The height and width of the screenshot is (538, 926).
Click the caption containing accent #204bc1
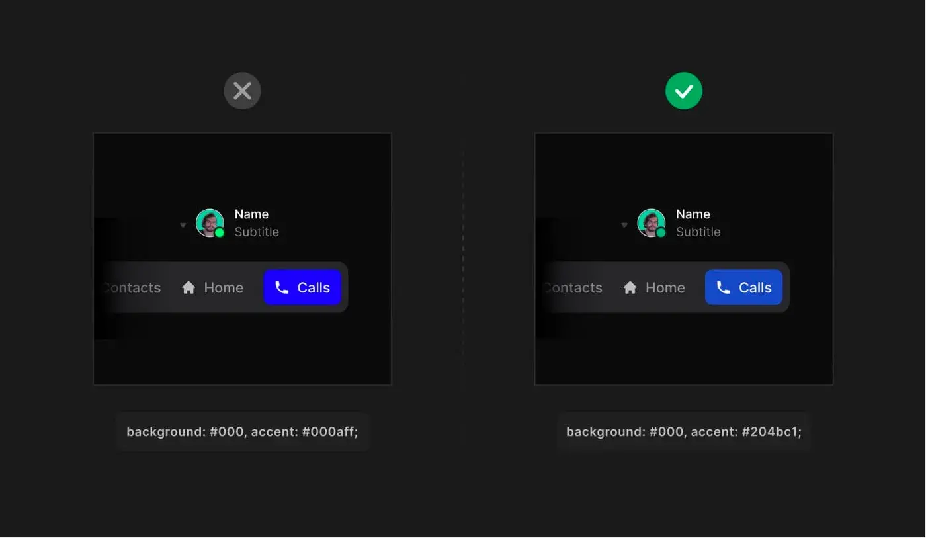pyautogui.click(x=684, y=432)
